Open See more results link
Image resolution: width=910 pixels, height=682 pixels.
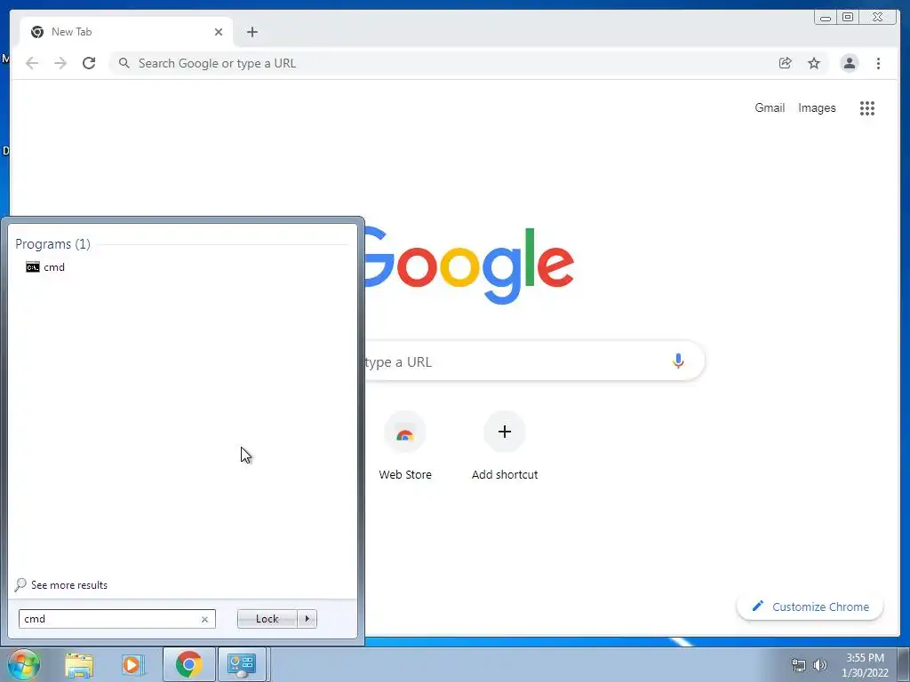[x=69, y=585]
